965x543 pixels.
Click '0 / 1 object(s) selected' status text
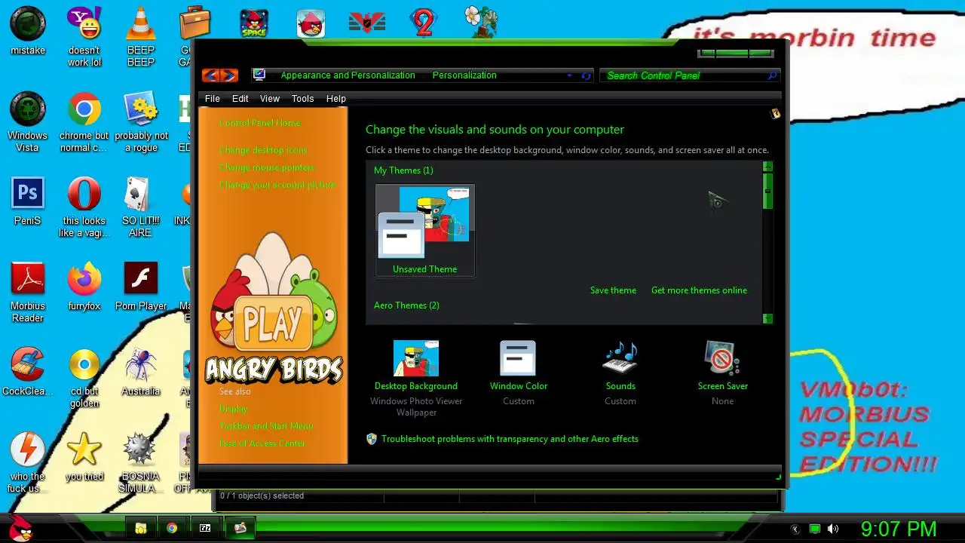click(x=262, y=495)
